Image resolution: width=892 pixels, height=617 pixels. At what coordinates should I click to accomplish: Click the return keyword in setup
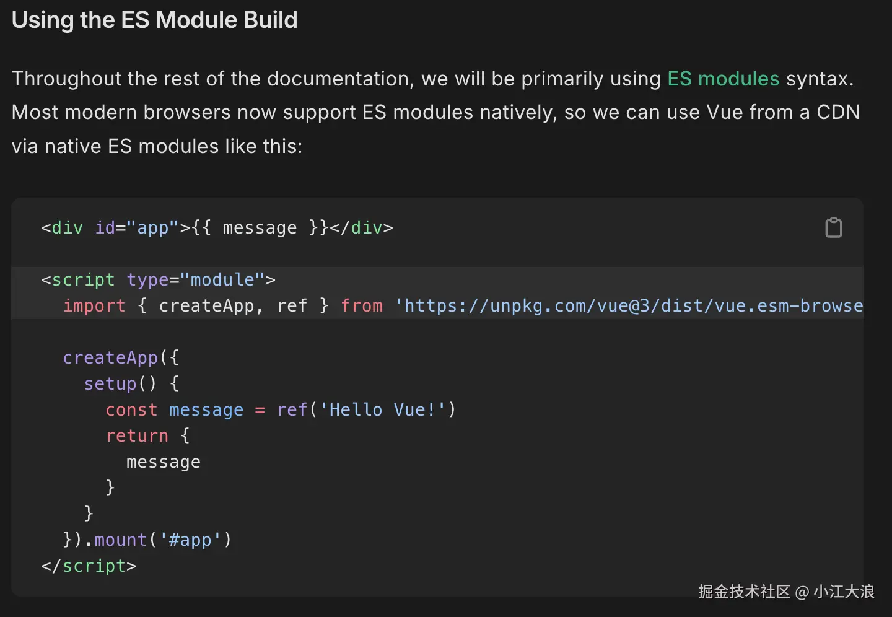(x=137, y=435)
